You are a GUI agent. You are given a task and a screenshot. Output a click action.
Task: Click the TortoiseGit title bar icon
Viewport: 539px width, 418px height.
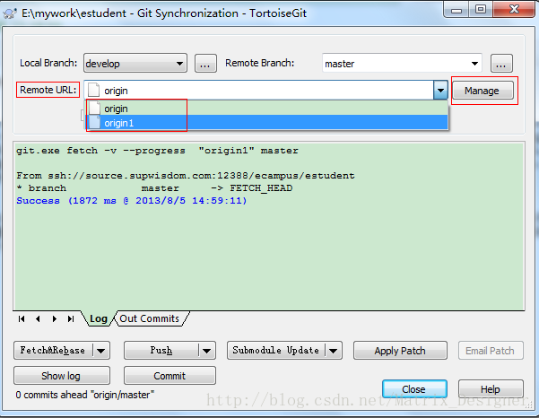tap(10, 13)
